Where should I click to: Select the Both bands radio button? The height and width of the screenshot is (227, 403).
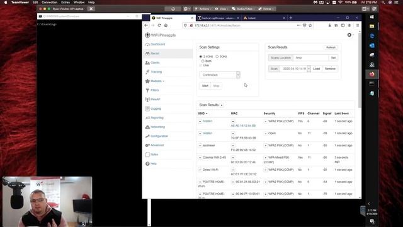pyautogui.click(x=203, y=61)
